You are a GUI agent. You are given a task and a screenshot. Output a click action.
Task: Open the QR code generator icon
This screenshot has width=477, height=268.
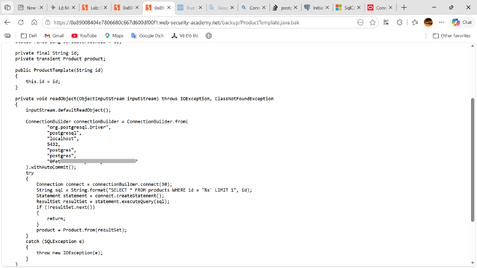point(386,22)
